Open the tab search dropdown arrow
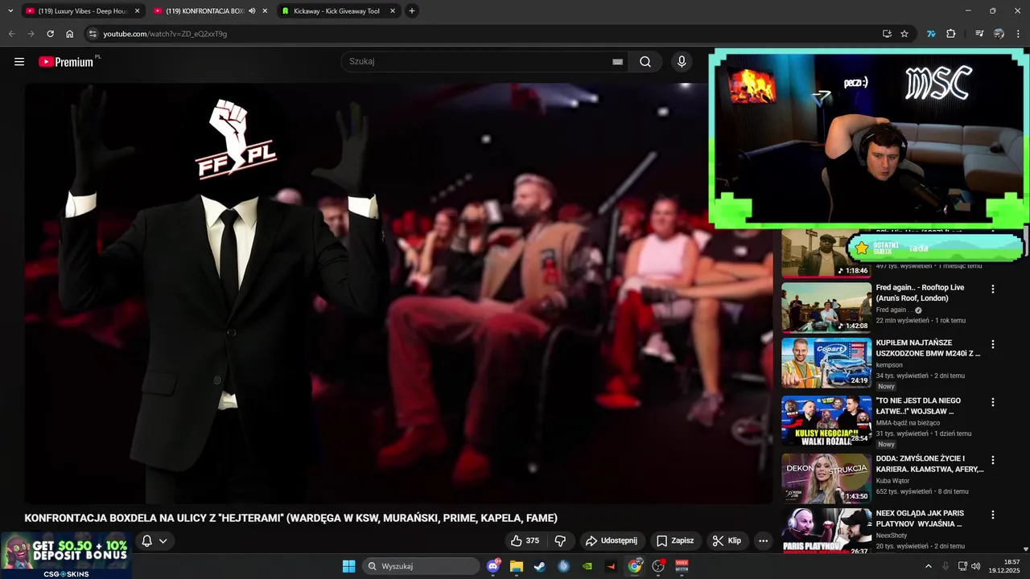Viewport: 1030px width, 579px height. pyautogui.click(x=10, y=11)
